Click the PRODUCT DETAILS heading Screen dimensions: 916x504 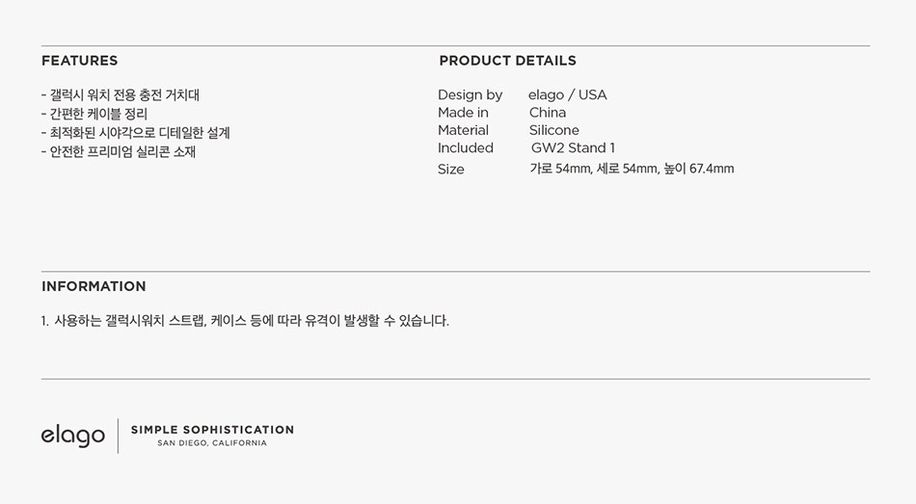tap(507, 61)
